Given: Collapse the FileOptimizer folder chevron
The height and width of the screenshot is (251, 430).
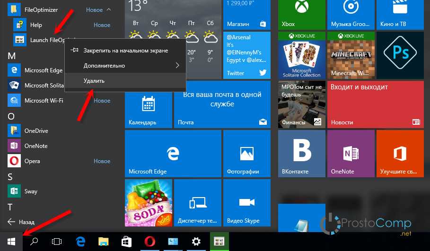Looking at the screenshot, I should [109, 9].
